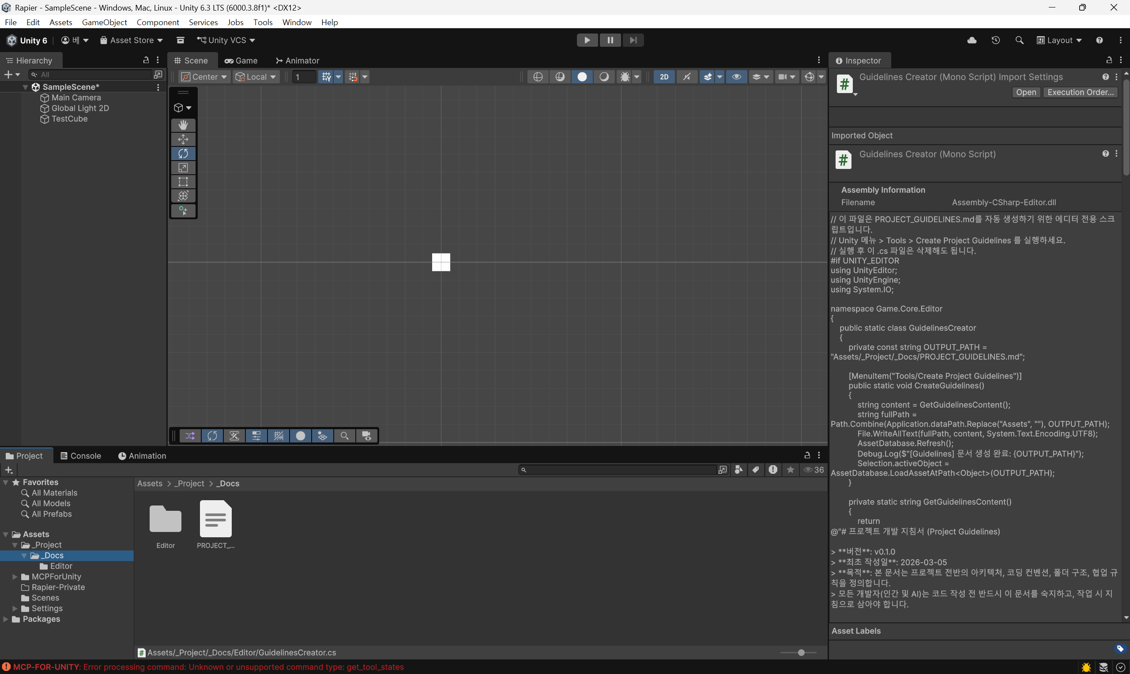Select the Scale tool

(183, 168)
